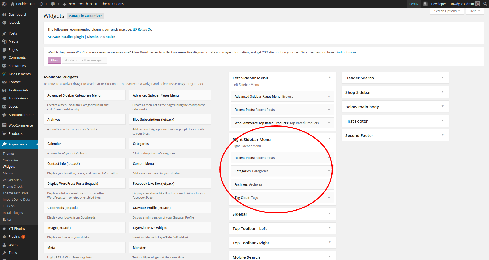Expand the Tag Cloud: Tags widget
Viewport: 489px width, 260px height.
[x=329, y=198]
